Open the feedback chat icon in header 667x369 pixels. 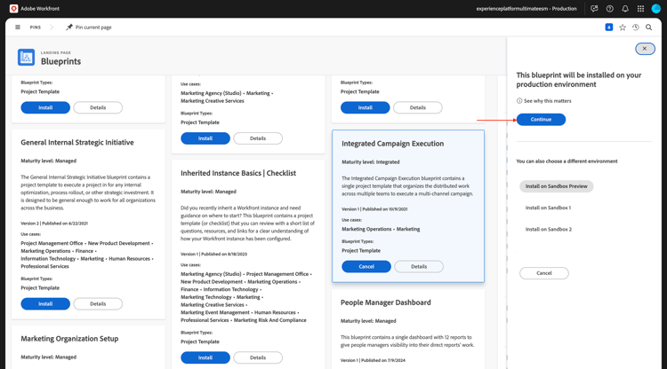click(x=594, y=9)
